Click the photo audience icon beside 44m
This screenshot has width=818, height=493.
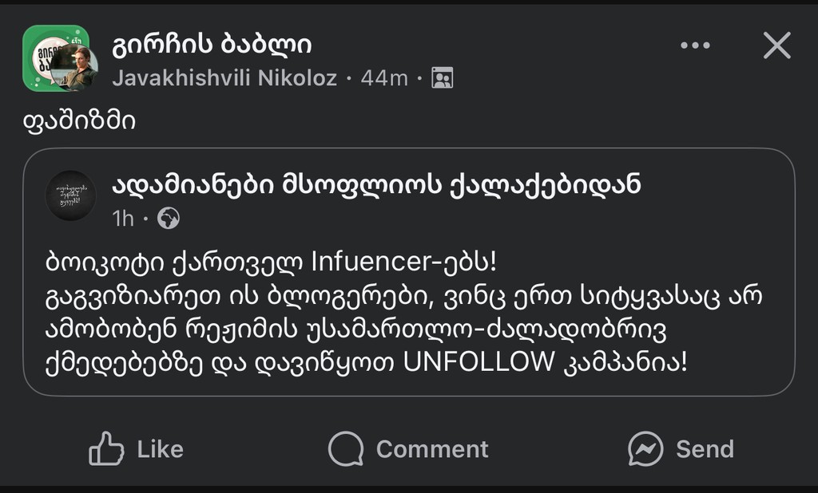click(x=443, y=78)
